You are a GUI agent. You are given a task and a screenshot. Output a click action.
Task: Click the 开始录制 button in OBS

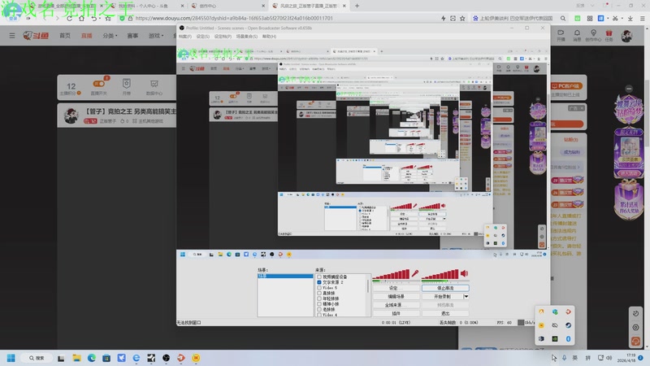442,296
